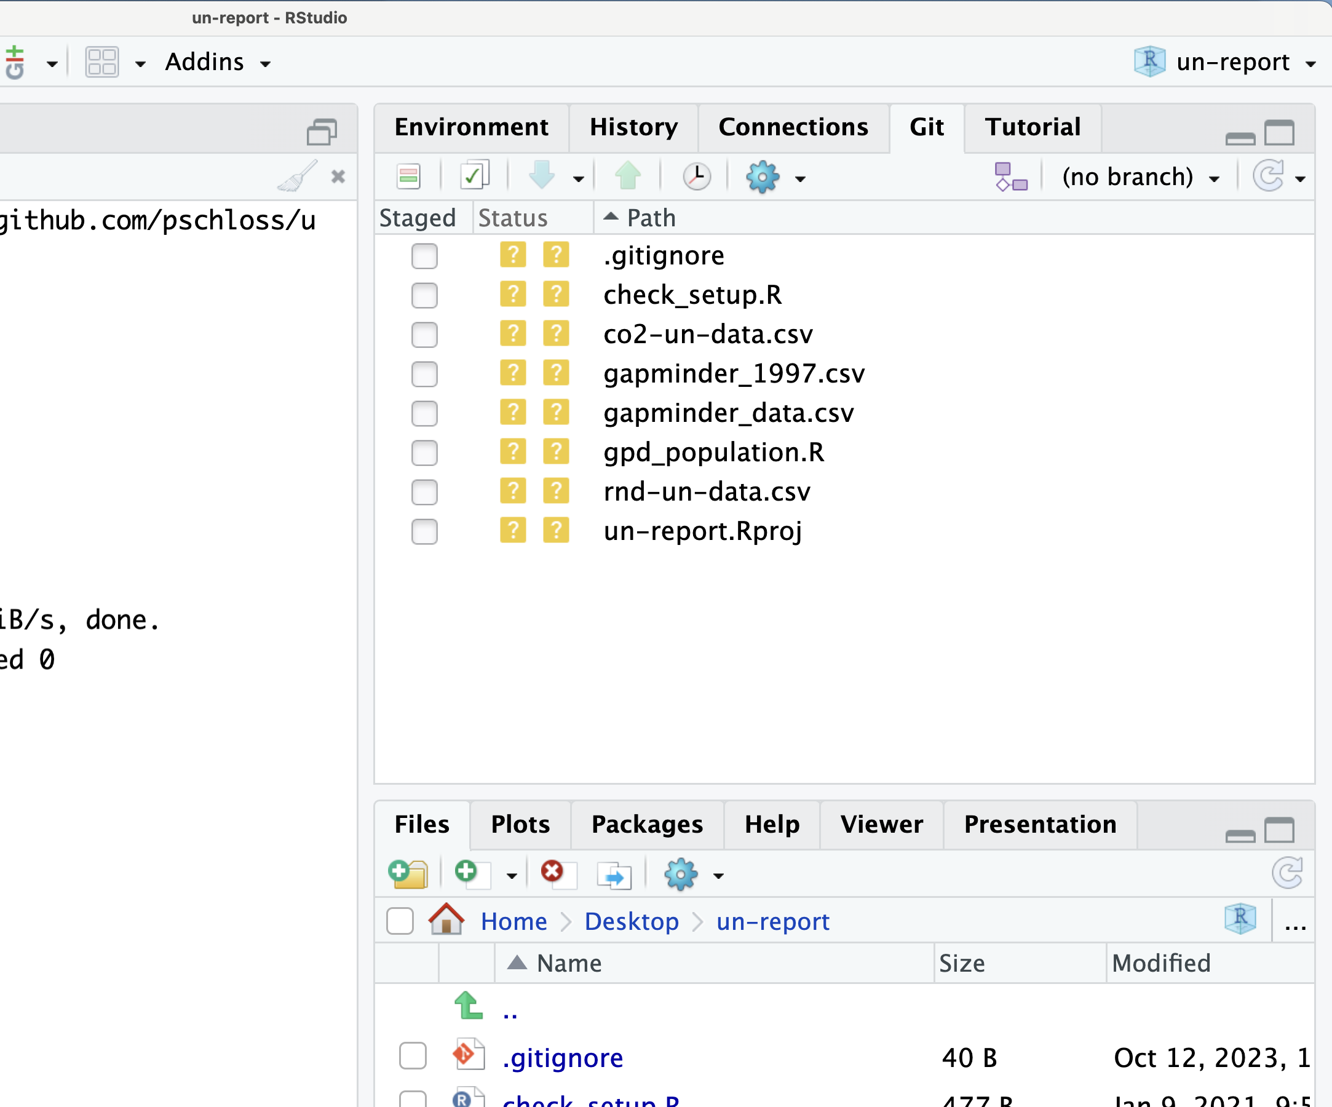Click the Git Diff icon

pos(408,177)
